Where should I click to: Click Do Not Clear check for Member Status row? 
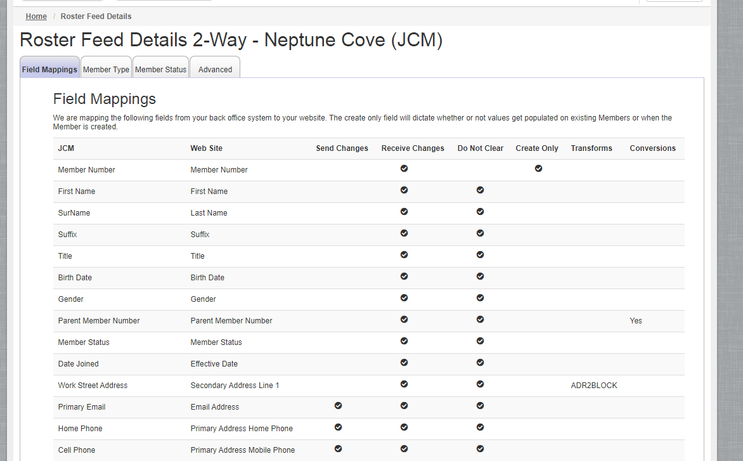[480, 341]
